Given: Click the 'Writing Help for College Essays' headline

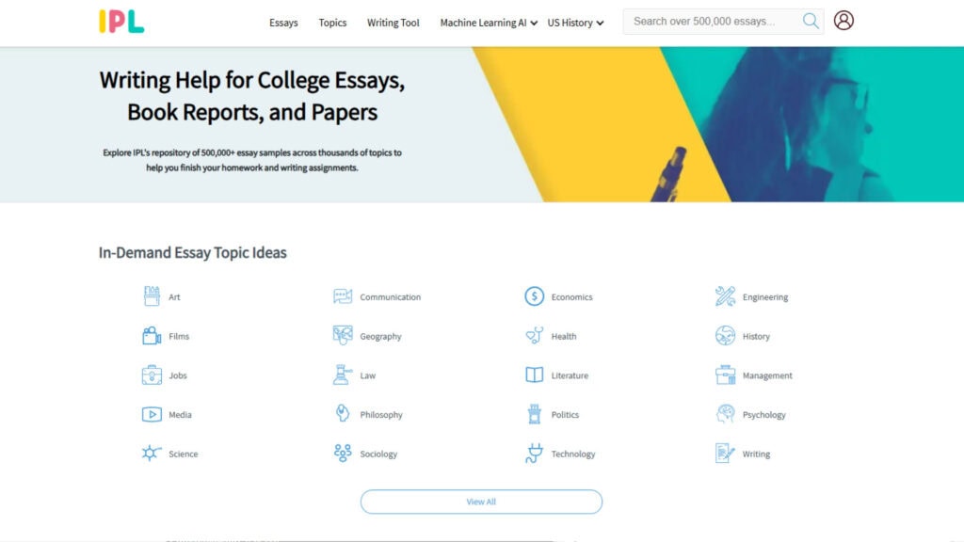Looking at the screenshot, I should coord(252,96).
